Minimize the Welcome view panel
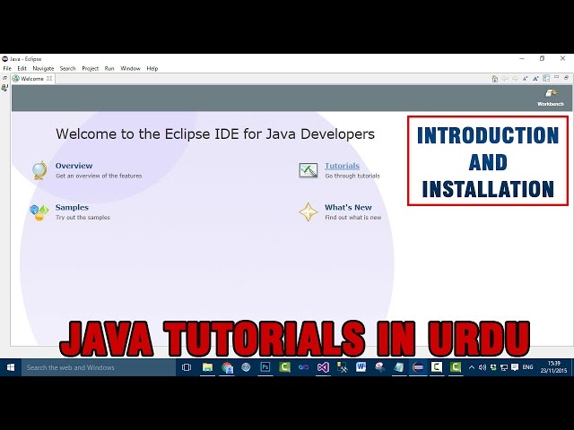Image resolution: width=574 pixels, height=430 pixels. coord(556,77)
